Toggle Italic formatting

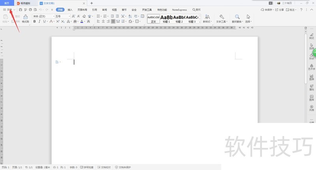[x=39, y=21]
